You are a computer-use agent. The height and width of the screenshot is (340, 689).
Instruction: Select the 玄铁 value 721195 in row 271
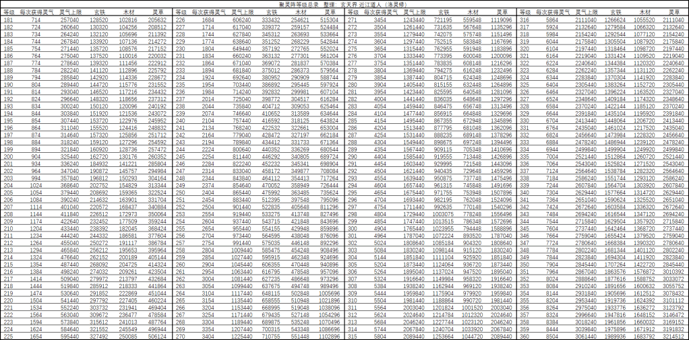click(x=442, y=21)
